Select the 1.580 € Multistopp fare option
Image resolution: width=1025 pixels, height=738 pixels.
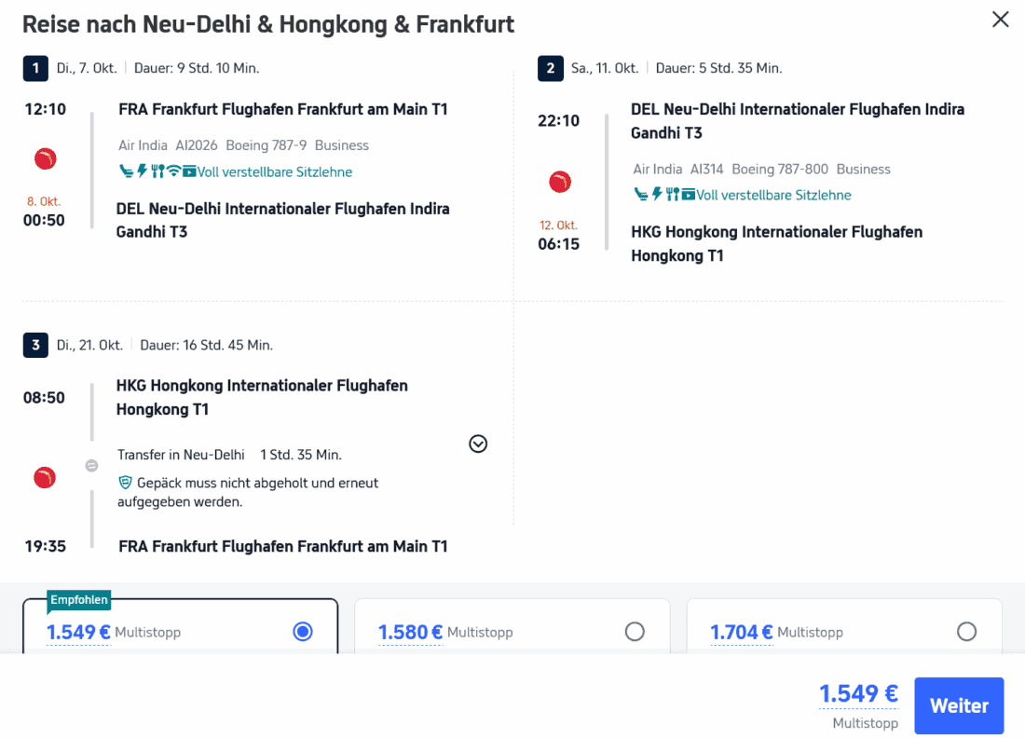coord(635,632)
